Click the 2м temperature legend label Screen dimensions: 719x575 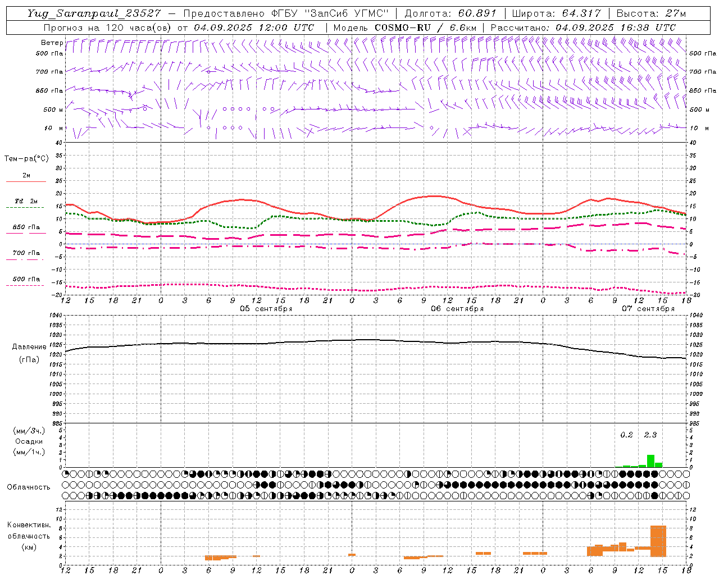[x=26, y=175]
